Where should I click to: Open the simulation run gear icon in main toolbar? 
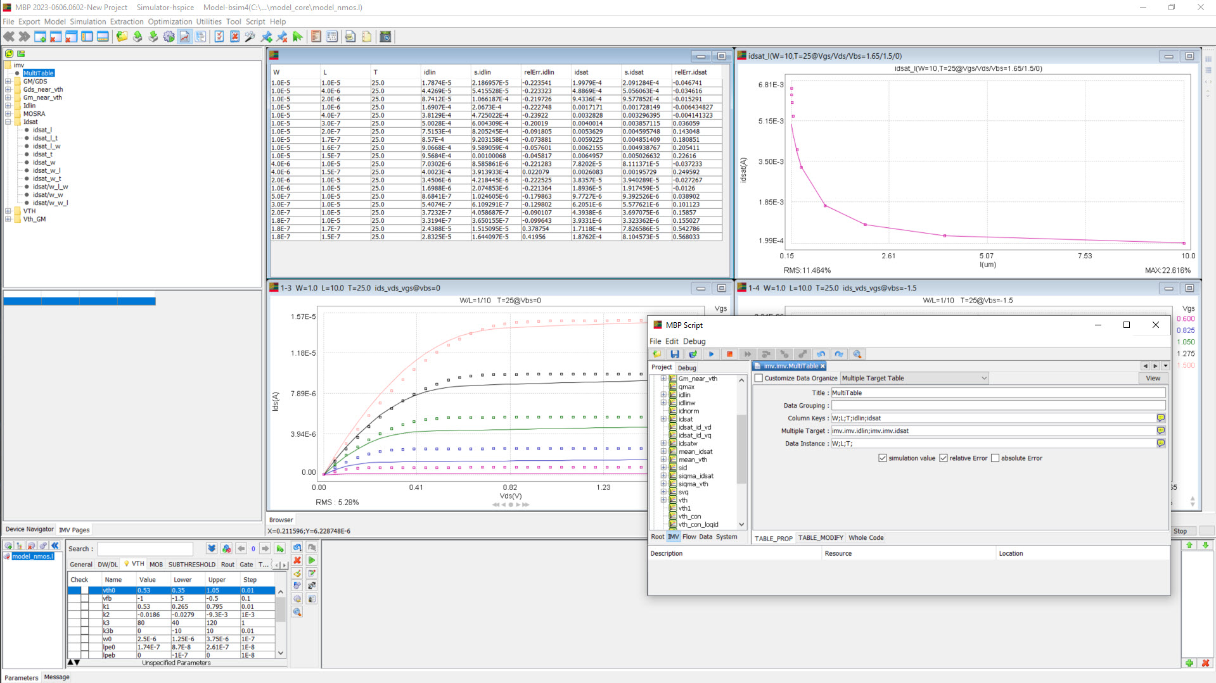pyautogui.click(x=169, y=36)
